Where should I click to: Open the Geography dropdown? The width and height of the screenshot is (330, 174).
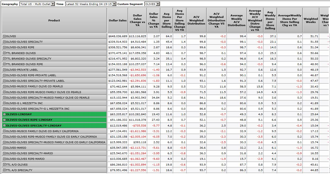[x=53, y=4]
